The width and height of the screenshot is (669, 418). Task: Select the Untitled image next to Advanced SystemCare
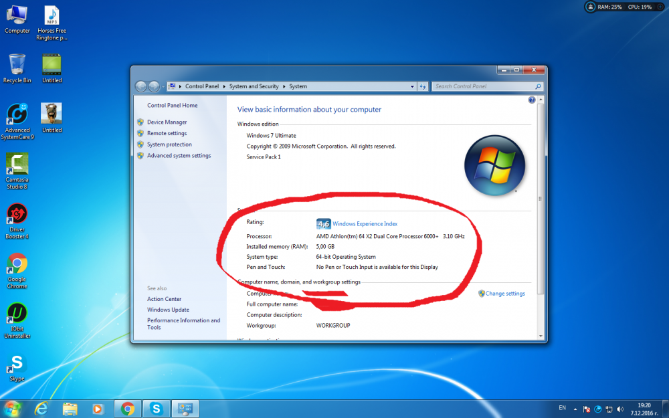pos(52,118)
